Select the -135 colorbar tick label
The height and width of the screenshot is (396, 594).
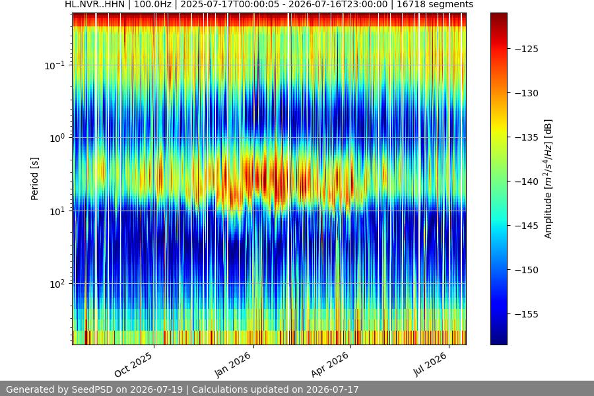coord(527,137)
